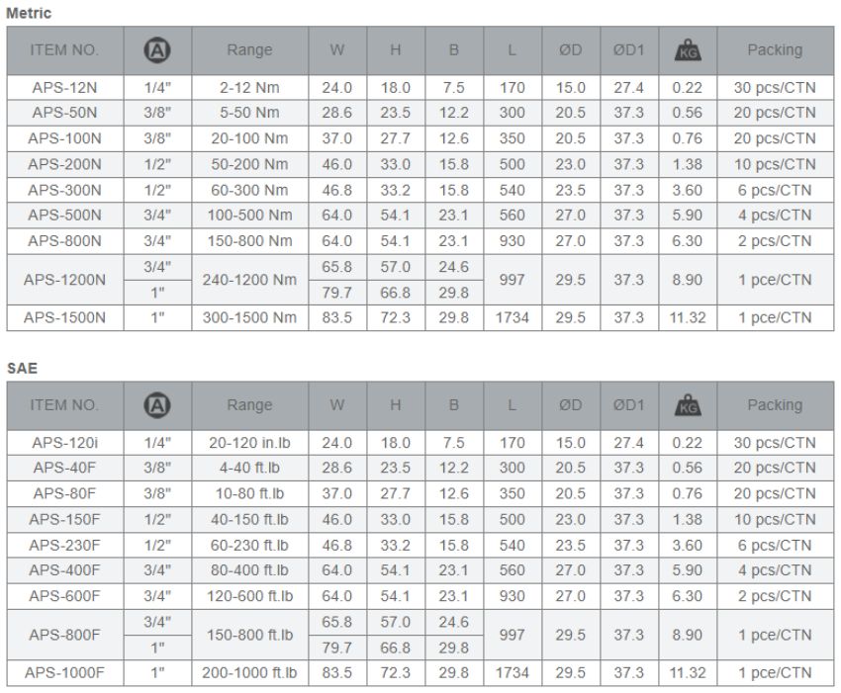Select the APS-1500N item cell

tap(64, 317)
